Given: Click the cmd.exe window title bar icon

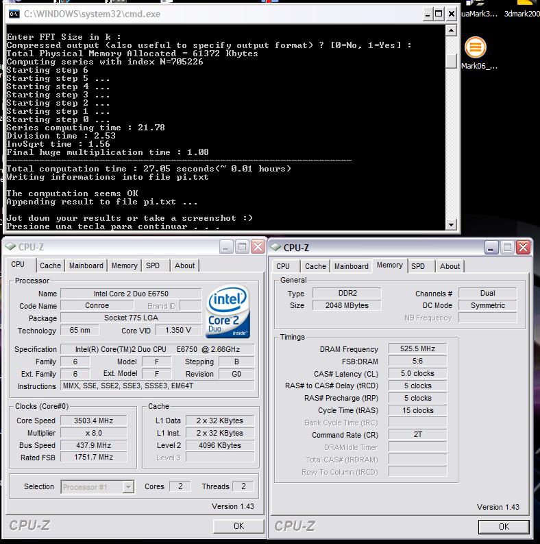Looking at the screenshot, I should (14, 14).
